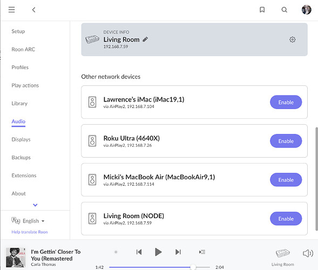The width and height of the screenshot is (318, 270).
Task: Click the Other network devices heading
Action: tap(111, 77)
